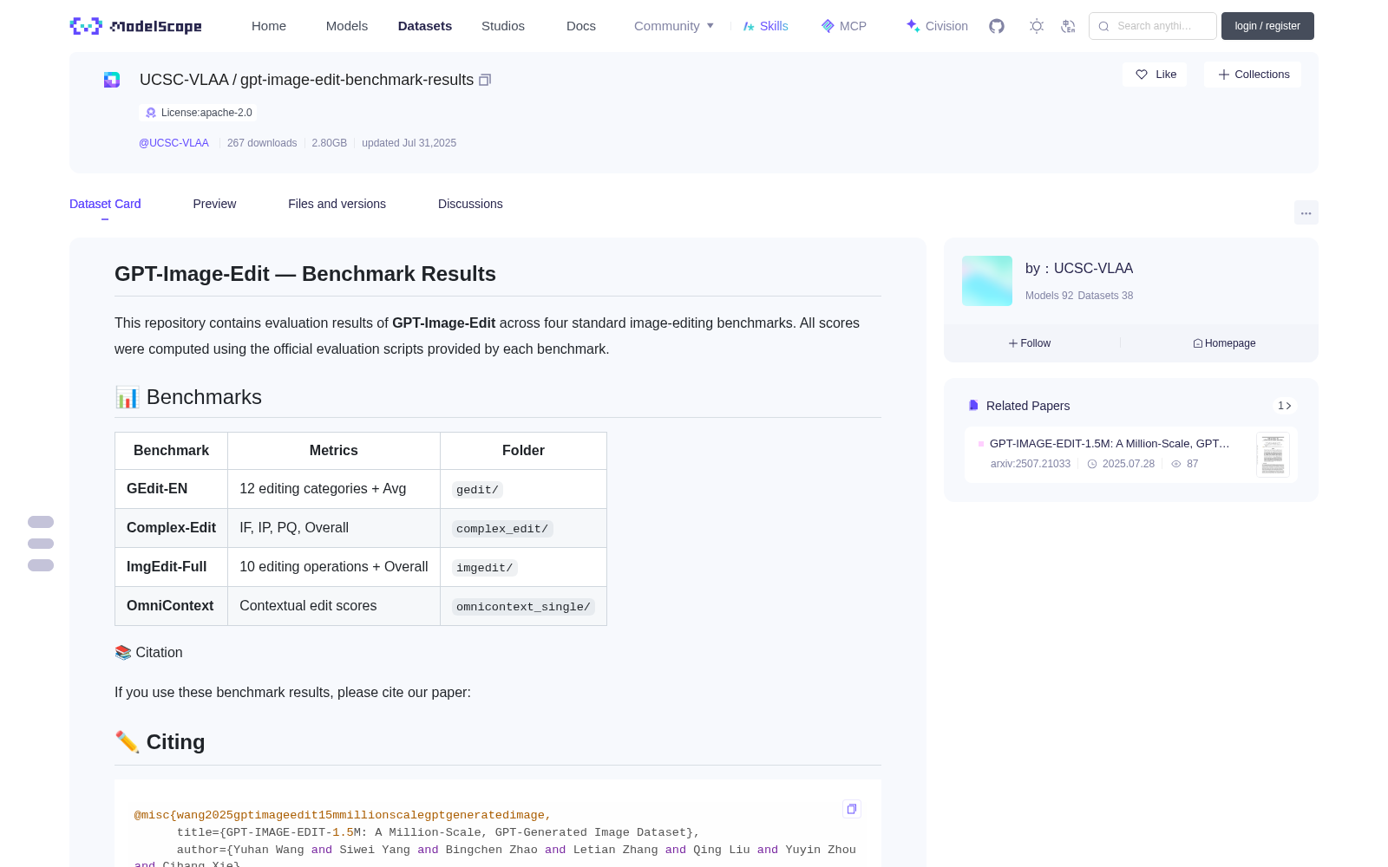Open the floating table-of-contents sidebar

point(41,544)
